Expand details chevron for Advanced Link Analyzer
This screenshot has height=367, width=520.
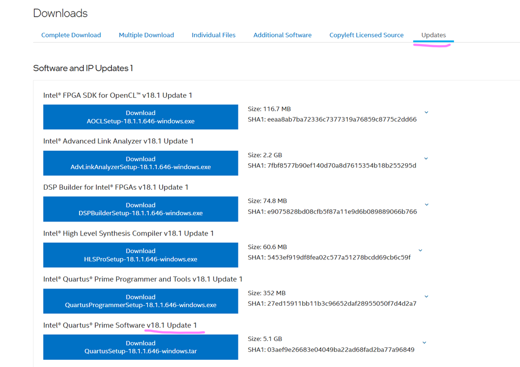pyautogui.click(x=426, y=159)
